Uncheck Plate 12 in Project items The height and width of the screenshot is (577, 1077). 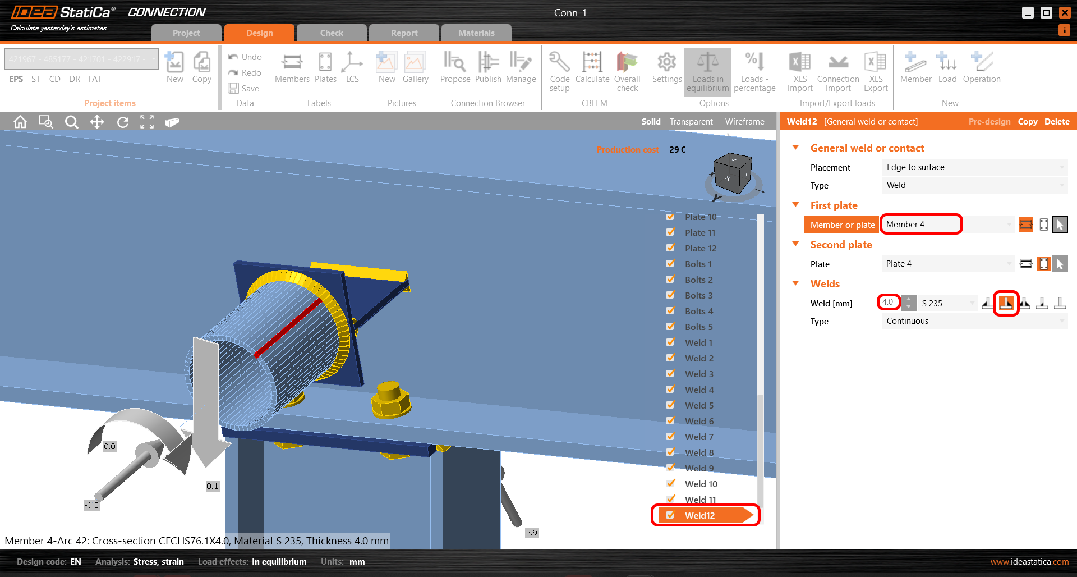pos(670,248)
